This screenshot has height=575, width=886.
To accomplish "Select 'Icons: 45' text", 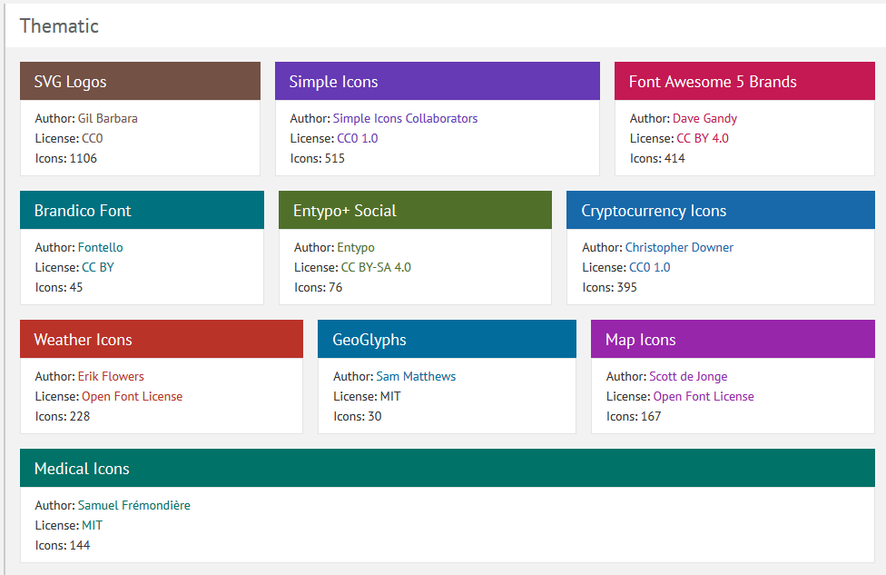I will click(x=59, y=287).
